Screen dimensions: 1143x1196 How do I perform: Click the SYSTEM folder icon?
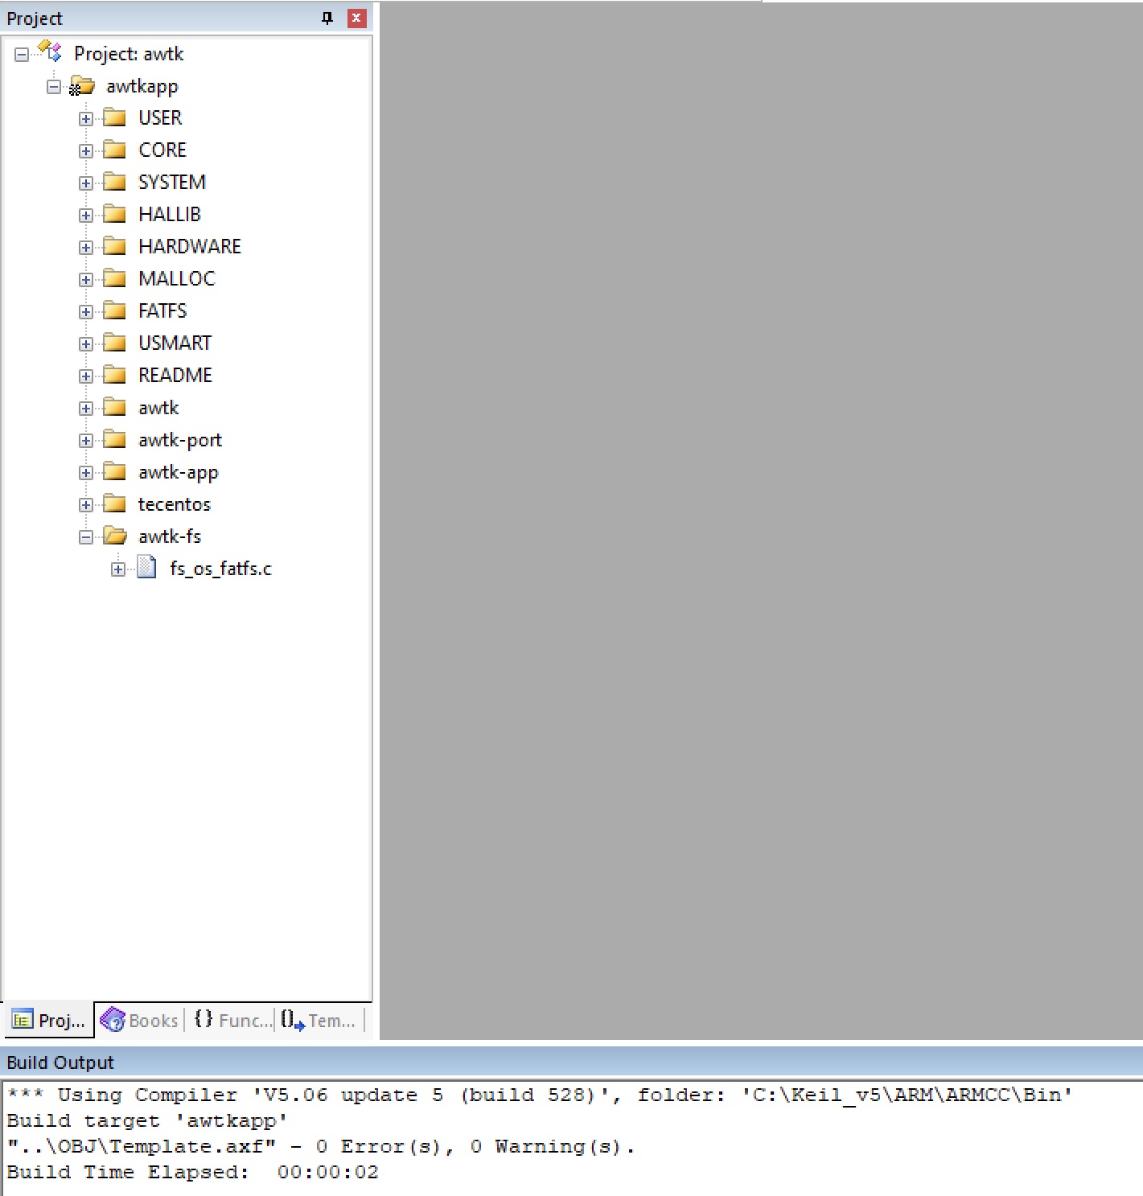coord(114,182)
